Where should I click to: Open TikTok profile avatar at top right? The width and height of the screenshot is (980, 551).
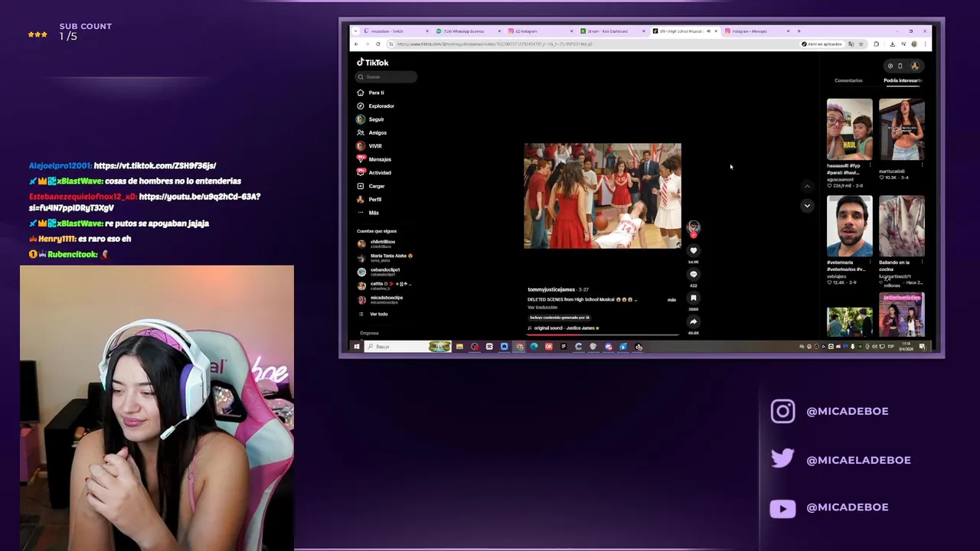click(914, 66)
